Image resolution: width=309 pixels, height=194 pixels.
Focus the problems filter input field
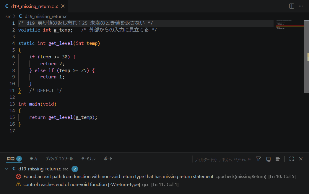click(x=224, y=160)
